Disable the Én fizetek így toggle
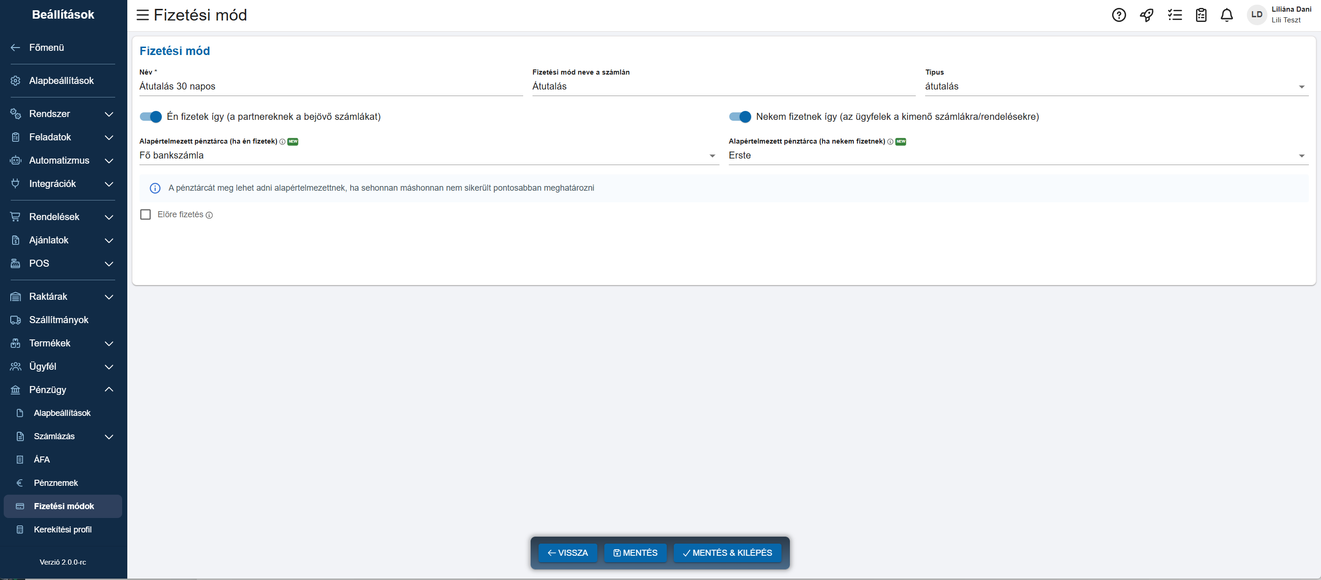 tap(151, 117)
